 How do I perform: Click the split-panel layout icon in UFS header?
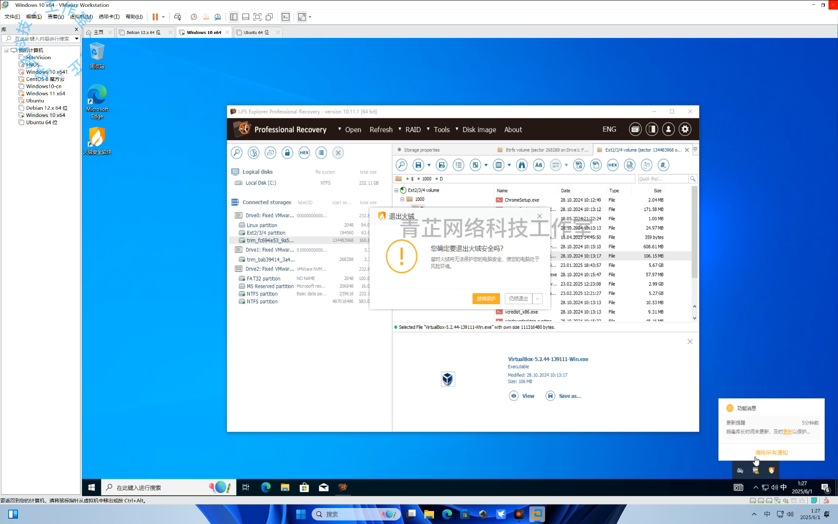pos(652,129)
